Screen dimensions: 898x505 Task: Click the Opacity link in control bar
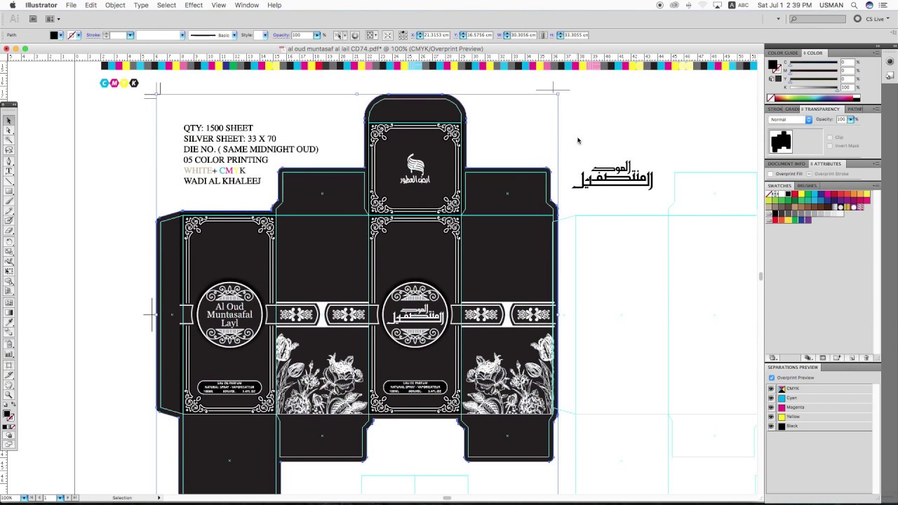coord(281,35)
